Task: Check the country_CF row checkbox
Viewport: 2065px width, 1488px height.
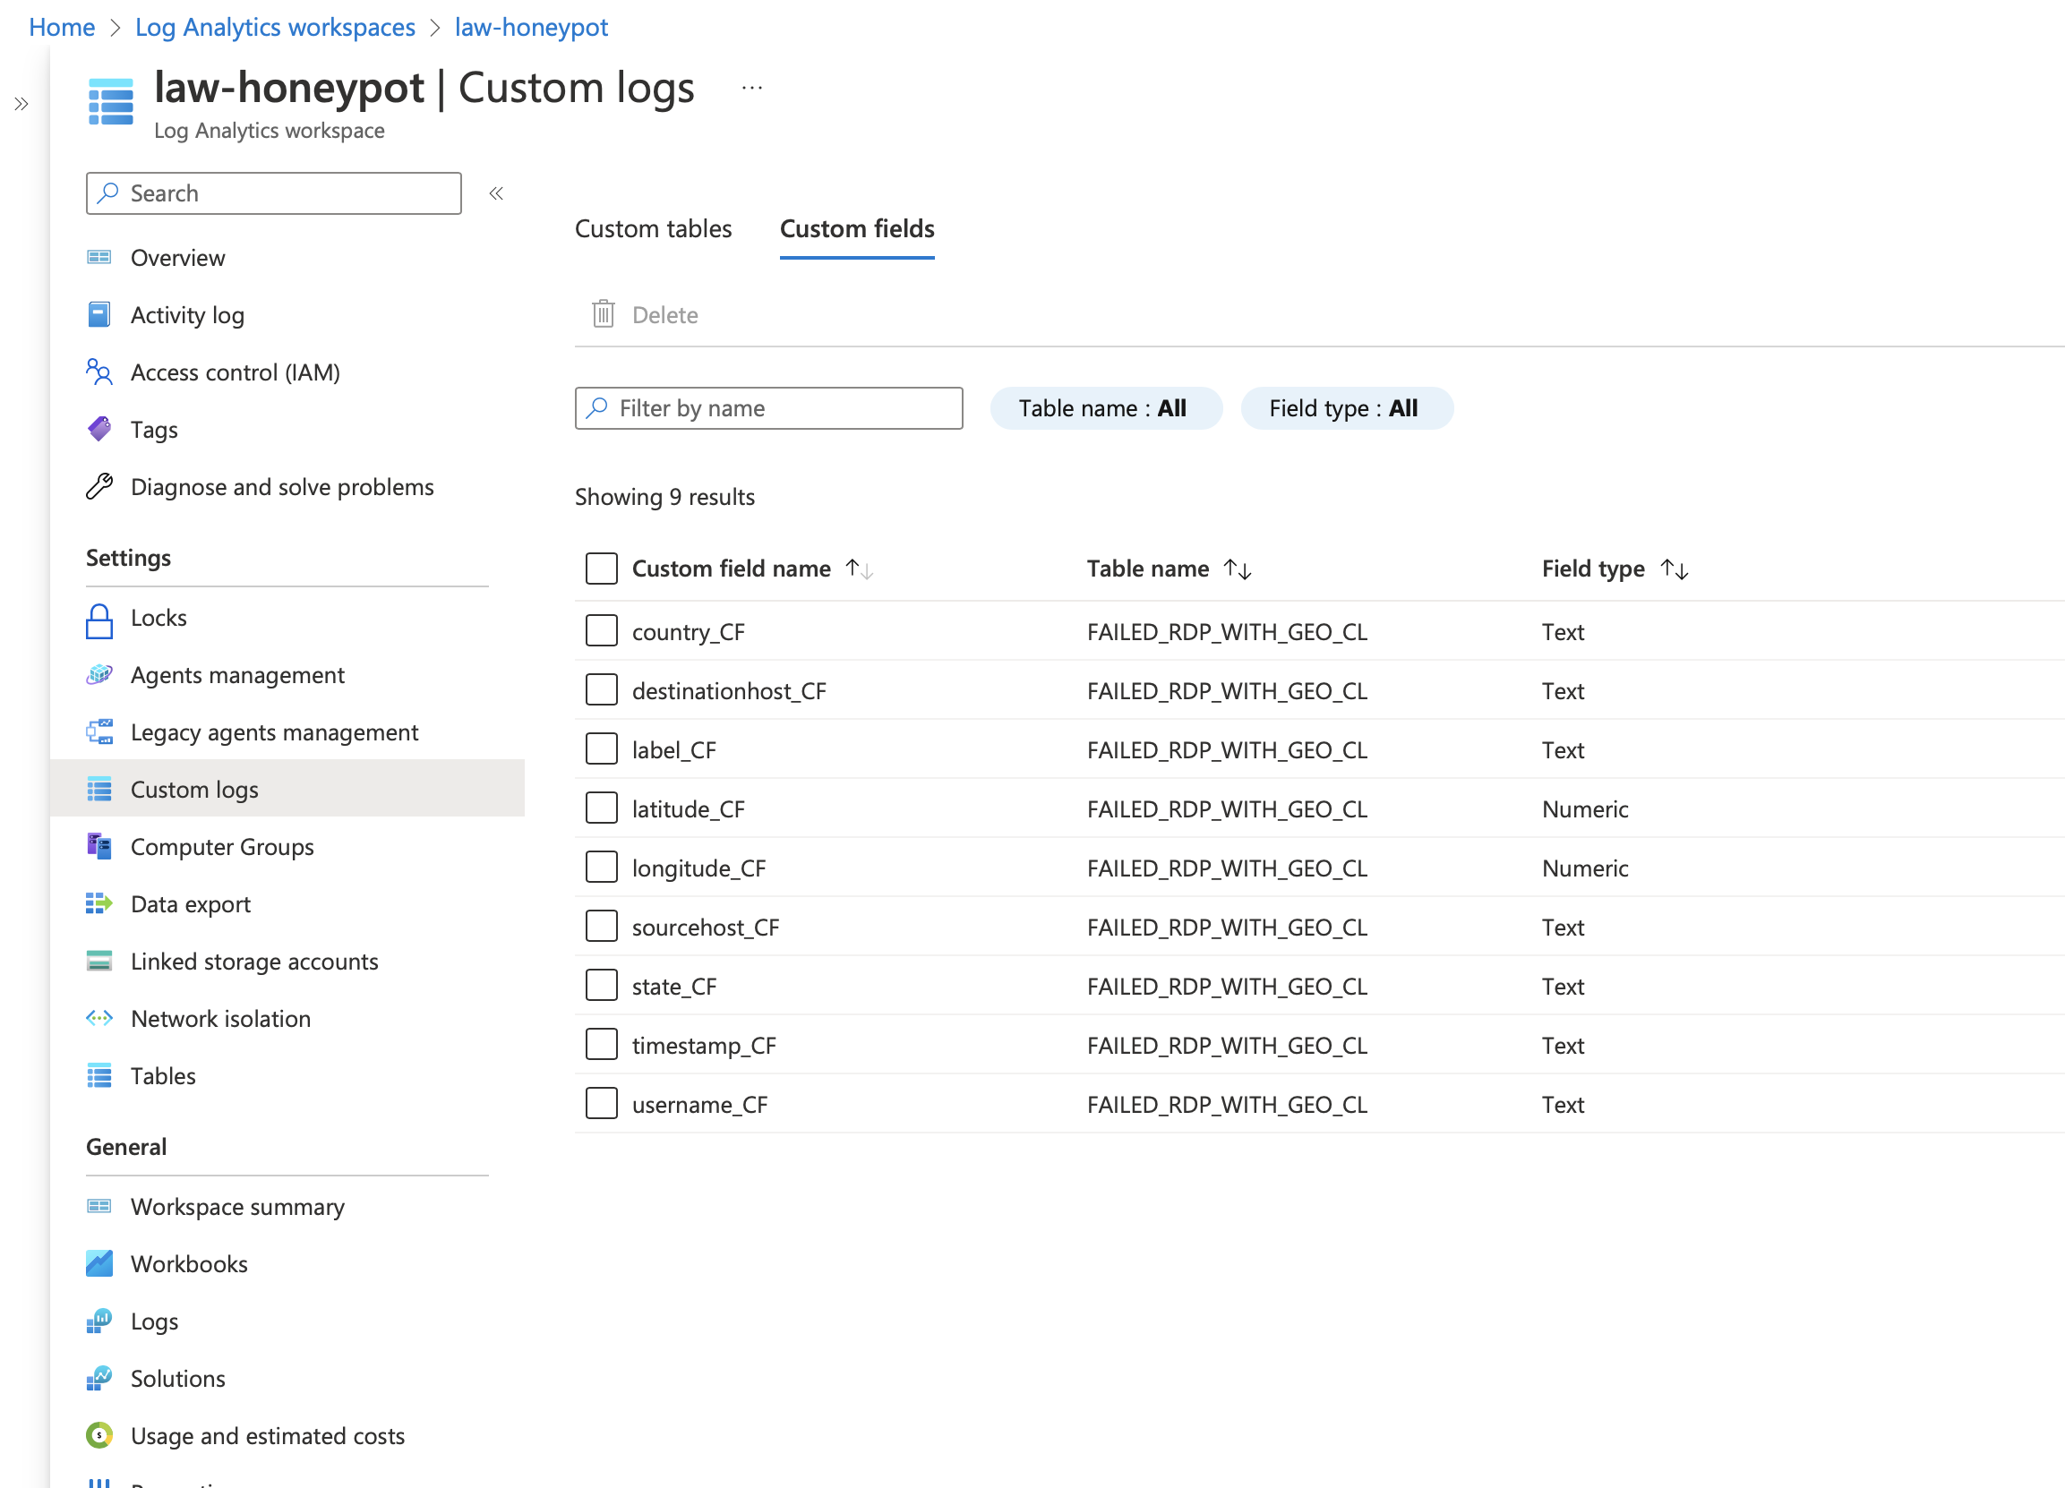Action: pos(602,630)
